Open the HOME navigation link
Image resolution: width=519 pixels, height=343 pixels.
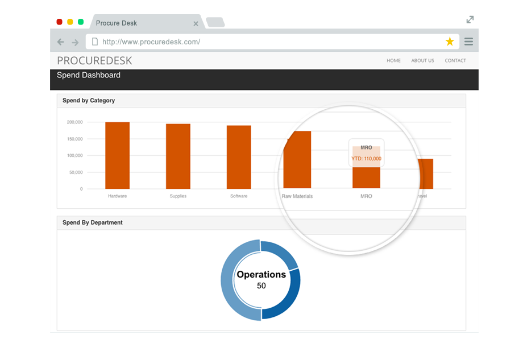(393, 61)
